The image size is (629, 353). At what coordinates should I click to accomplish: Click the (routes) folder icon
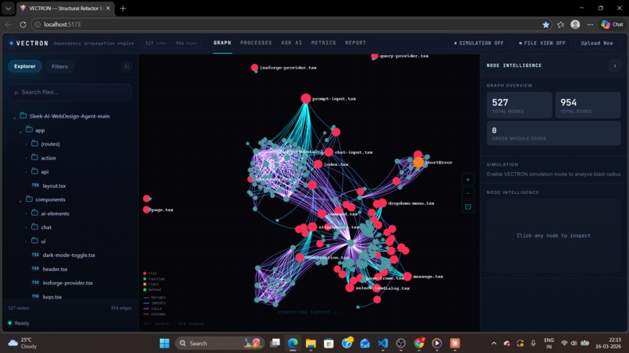(x=35, y=143)
